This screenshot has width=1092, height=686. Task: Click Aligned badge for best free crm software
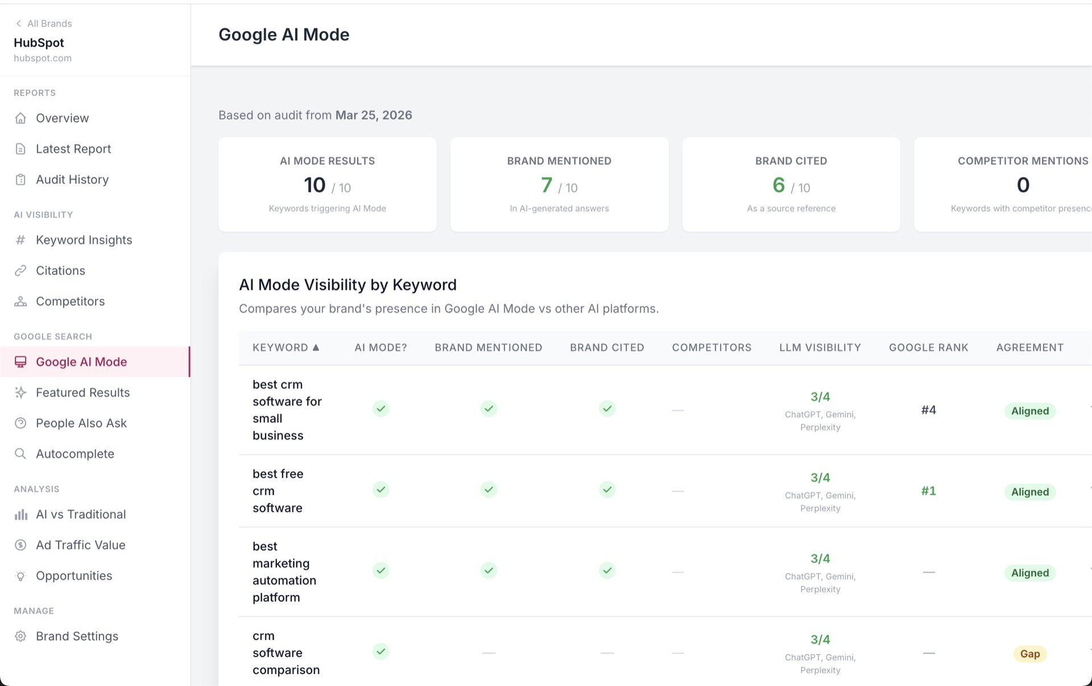(x=1030, y=492)
